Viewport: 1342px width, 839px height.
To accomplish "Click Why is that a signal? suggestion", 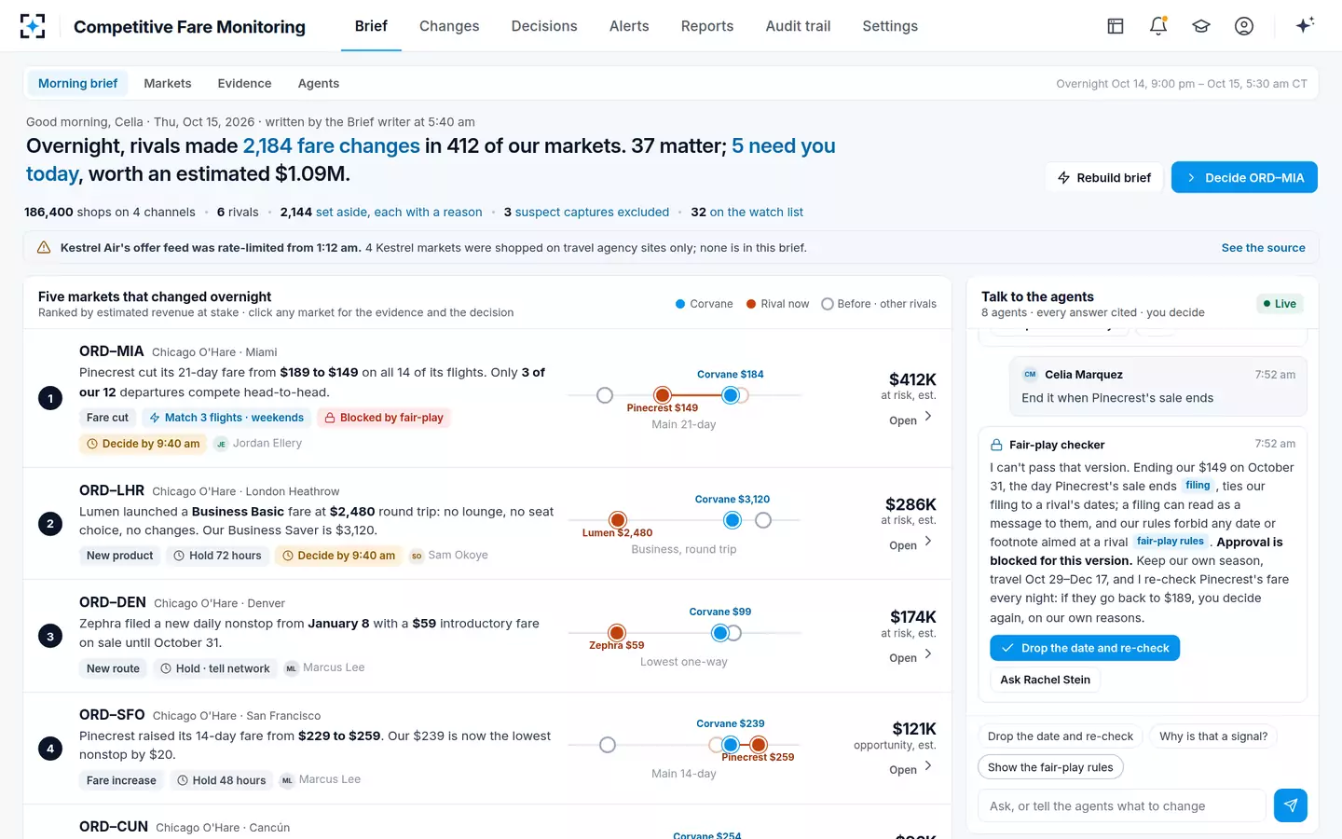I will [x=1213, y=736].
